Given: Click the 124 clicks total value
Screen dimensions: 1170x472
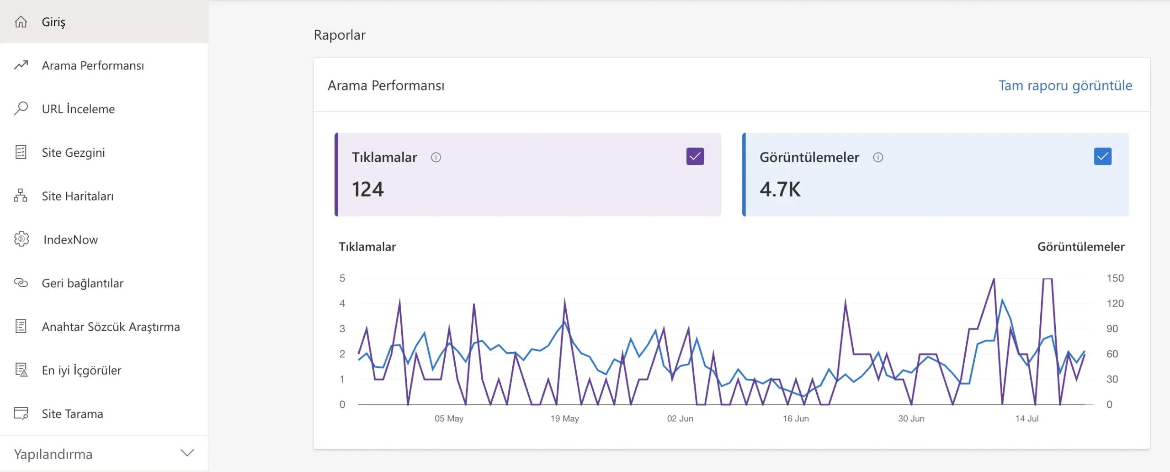Looking at the screenshot, I should (x=368, y=189).
